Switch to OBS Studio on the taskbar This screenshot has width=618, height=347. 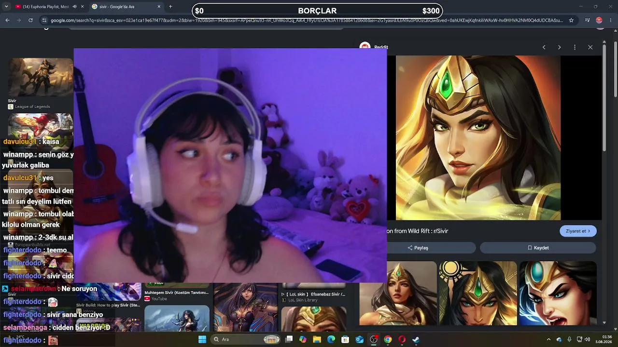tap(374, 339)
